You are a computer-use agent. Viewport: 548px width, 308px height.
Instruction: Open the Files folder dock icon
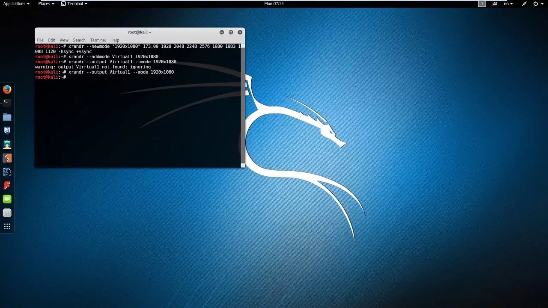click(7, 117)
